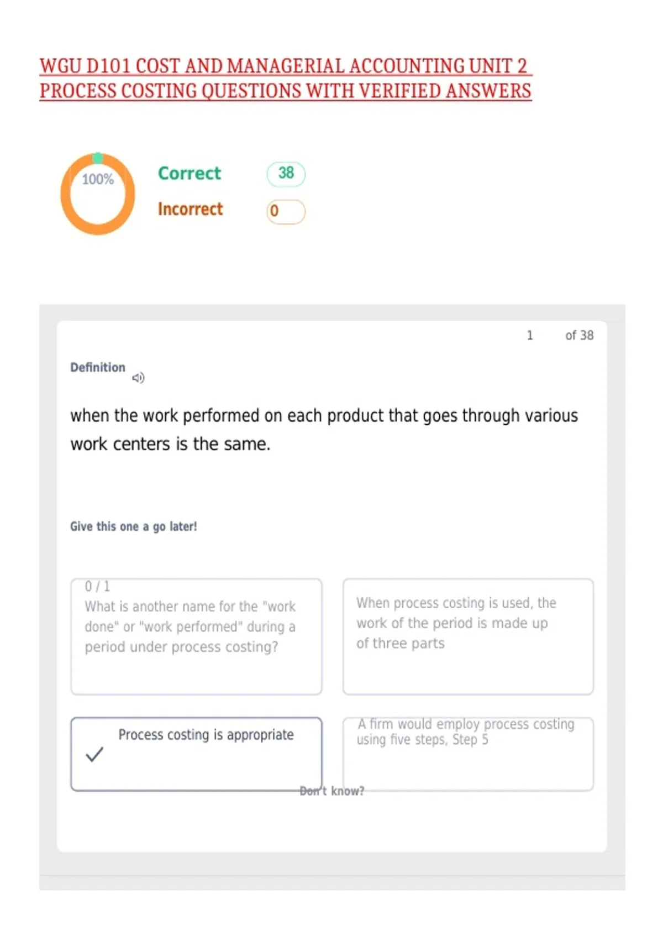Click the green segment atop progress ring

[x=98, y=158]
